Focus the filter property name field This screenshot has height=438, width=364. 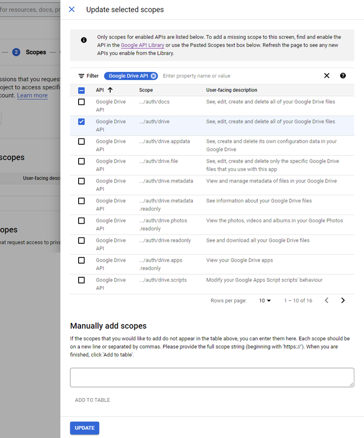coord(238,76)
